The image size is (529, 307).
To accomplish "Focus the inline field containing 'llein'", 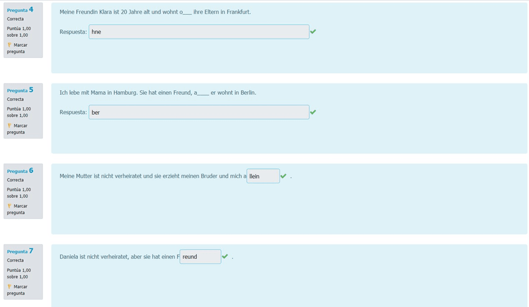I will (263, 176).
